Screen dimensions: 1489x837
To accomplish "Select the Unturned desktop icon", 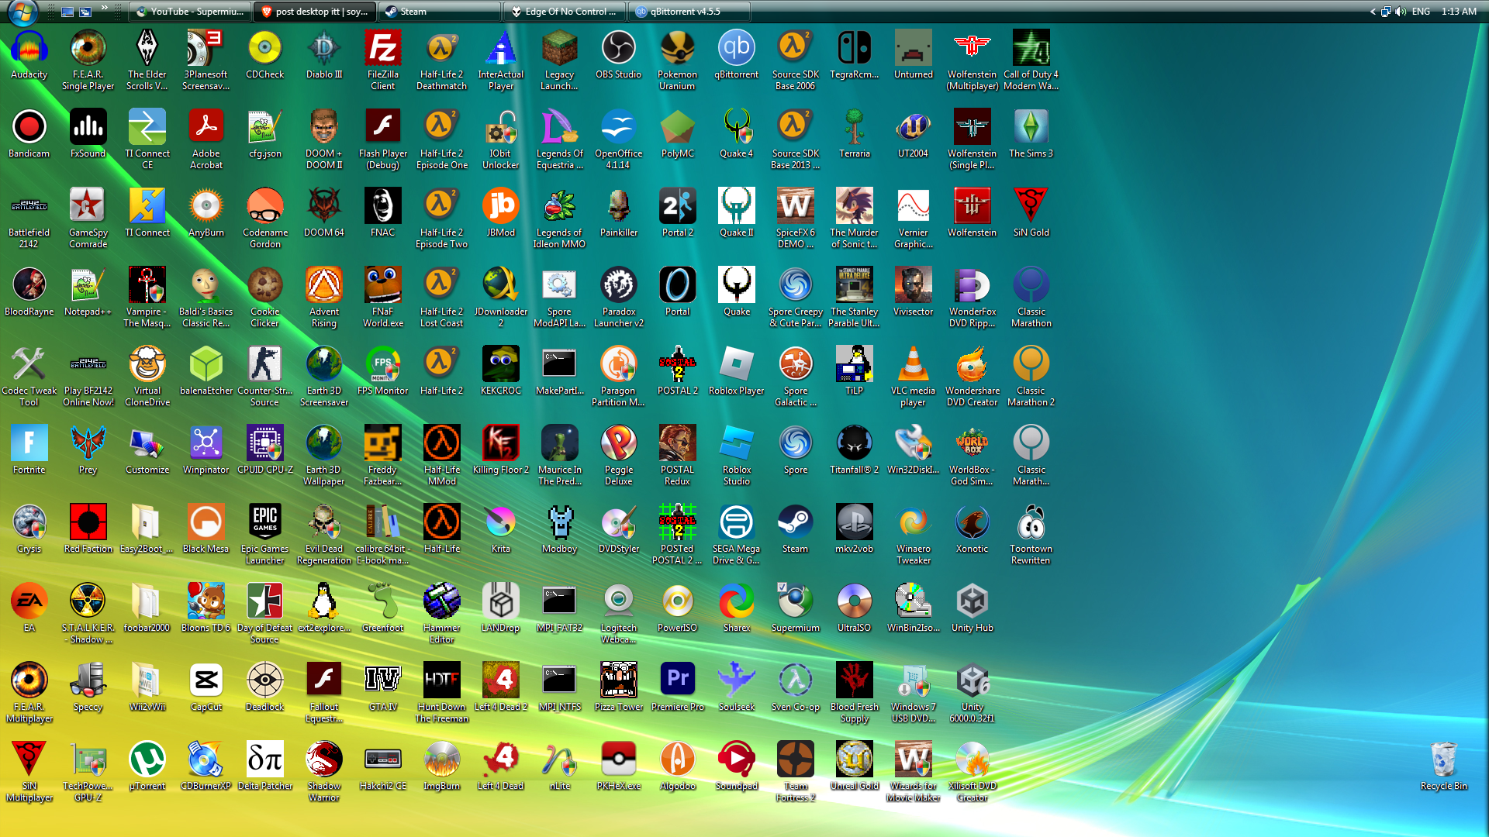I will [x=914, y=56].
